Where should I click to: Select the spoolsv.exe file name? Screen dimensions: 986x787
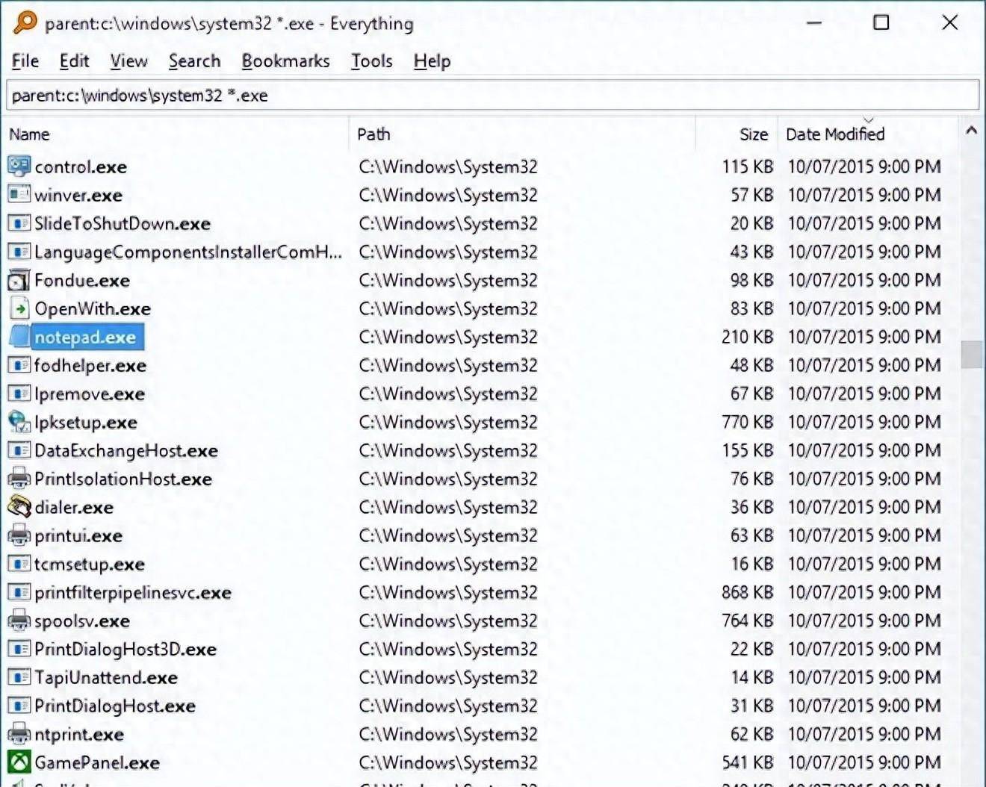click(x=82, y=620)
